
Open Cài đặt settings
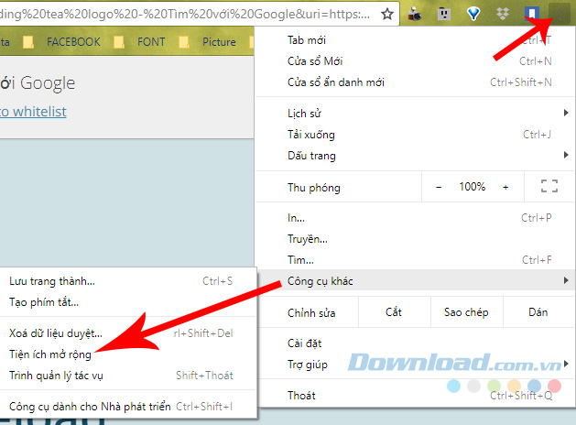tap(415, 343)
